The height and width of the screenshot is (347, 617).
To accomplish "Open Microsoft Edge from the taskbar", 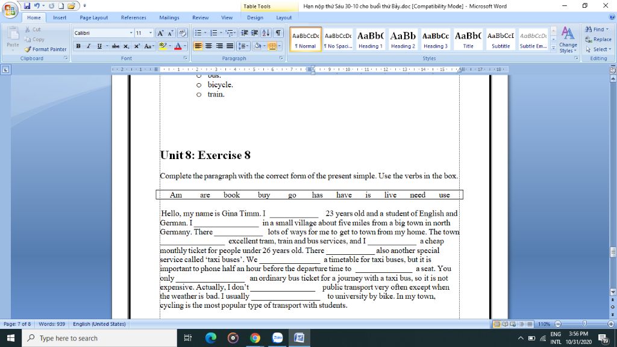I will pos(211,338).
